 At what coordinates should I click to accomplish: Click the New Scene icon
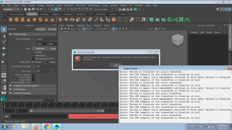click(25, 9)
